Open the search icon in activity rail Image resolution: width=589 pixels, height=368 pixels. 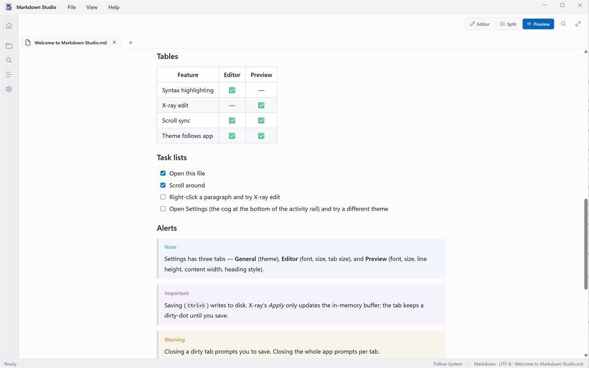tap(9, 60)
